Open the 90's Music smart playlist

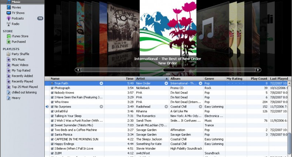(18, 59)
